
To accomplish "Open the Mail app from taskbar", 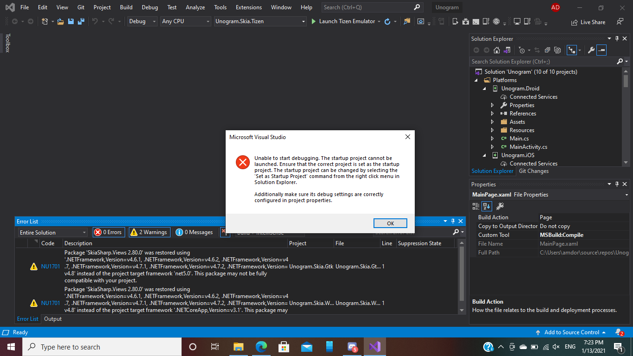I will pos(307,347).
